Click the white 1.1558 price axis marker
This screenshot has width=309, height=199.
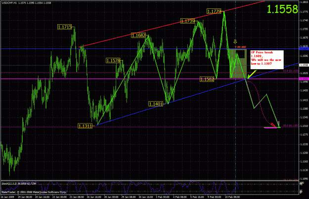[304, 65]
